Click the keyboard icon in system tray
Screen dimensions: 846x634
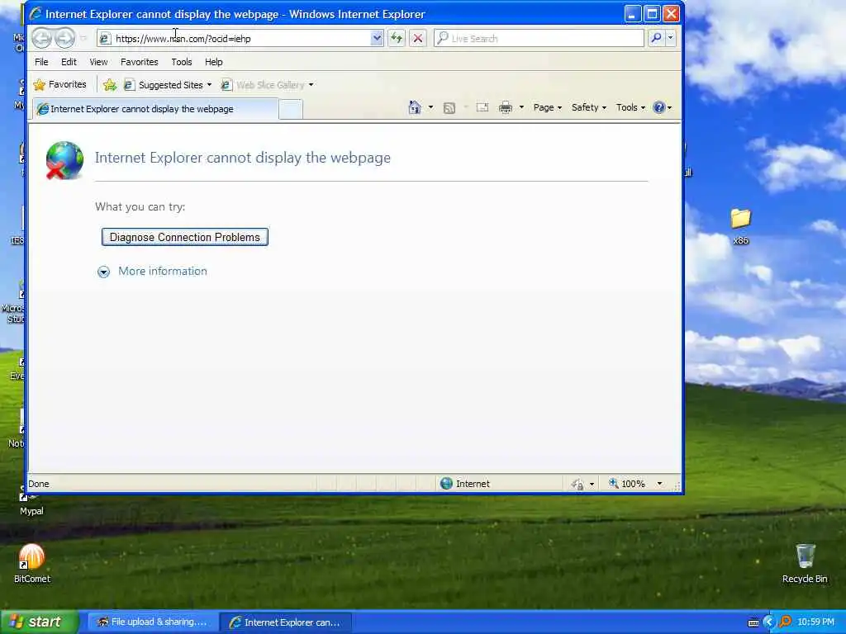click(x=753, y=622)
